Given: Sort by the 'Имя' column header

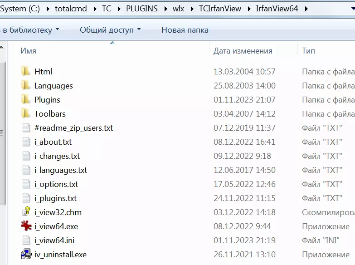Looking at the screenshot, I should 29,51.
